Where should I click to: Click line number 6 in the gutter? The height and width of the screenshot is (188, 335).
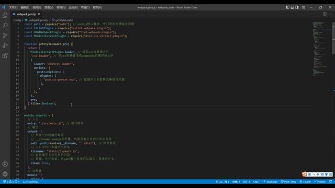coord(18,44)
